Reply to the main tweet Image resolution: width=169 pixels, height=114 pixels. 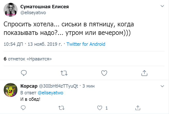(x=24, y=73)
